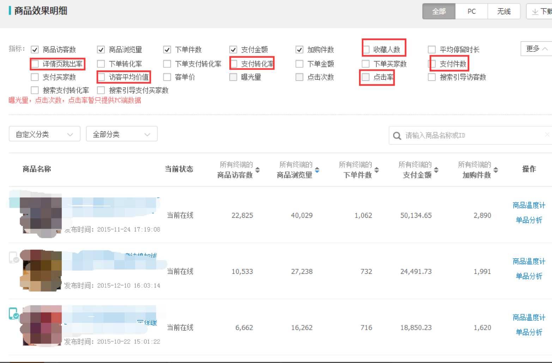Screen dimensions: 552x363
Task: Click page views 27,238 cell
Action: pos(302,271)
